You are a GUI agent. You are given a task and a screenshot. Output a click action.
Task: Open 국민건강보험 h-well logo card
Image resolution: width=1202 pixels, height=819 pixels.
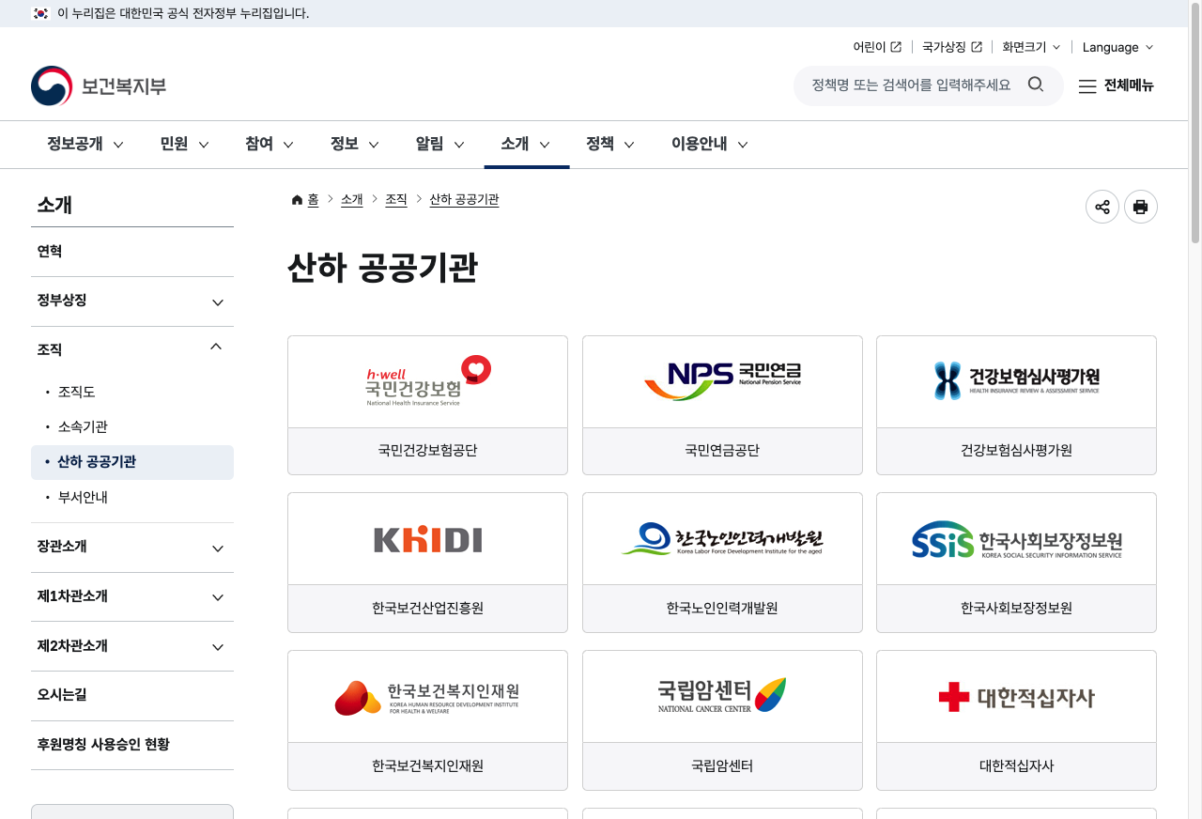click(428, 381)
